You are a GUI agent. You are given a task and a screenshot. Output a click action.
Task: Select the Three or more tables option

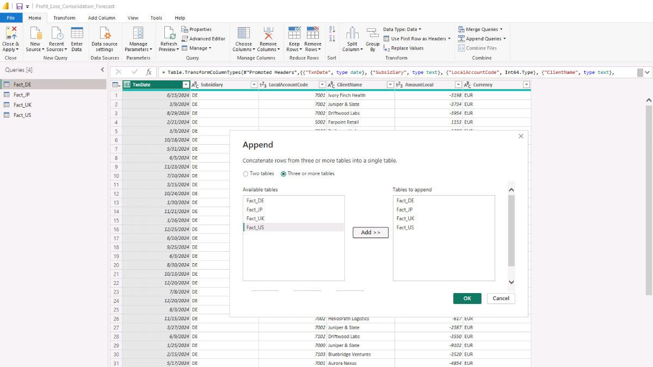pyautogui.click(x=284, y=174)
